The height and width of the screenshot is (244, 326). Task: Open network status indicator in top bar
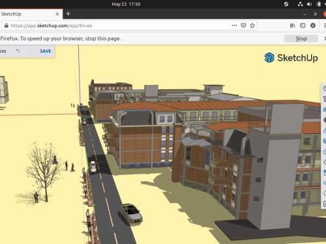click(300, 4)
